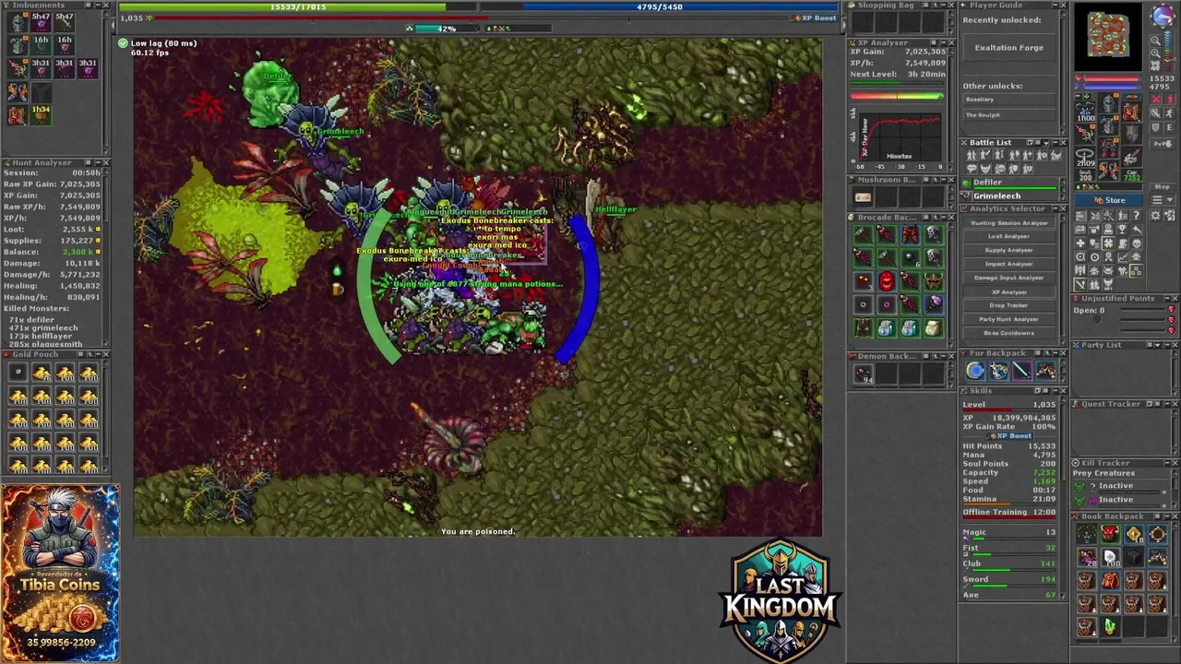
Task: Zoom out the minimap
Action: (1155, 41)
